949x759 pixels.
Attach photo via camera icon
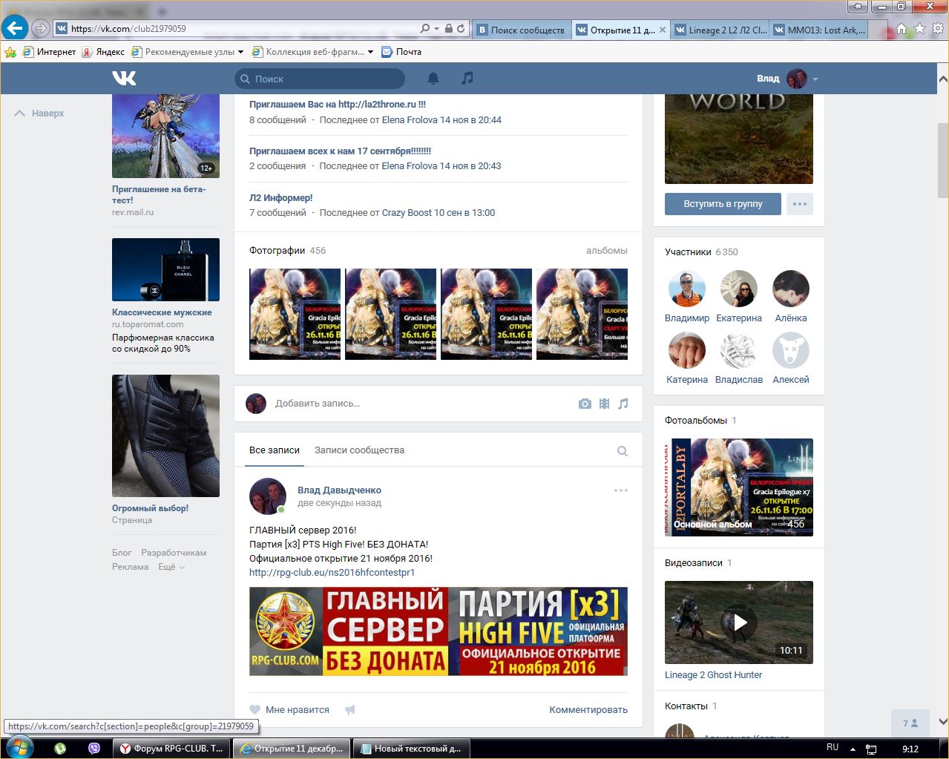pyautogui.click(x=585, y=404)
